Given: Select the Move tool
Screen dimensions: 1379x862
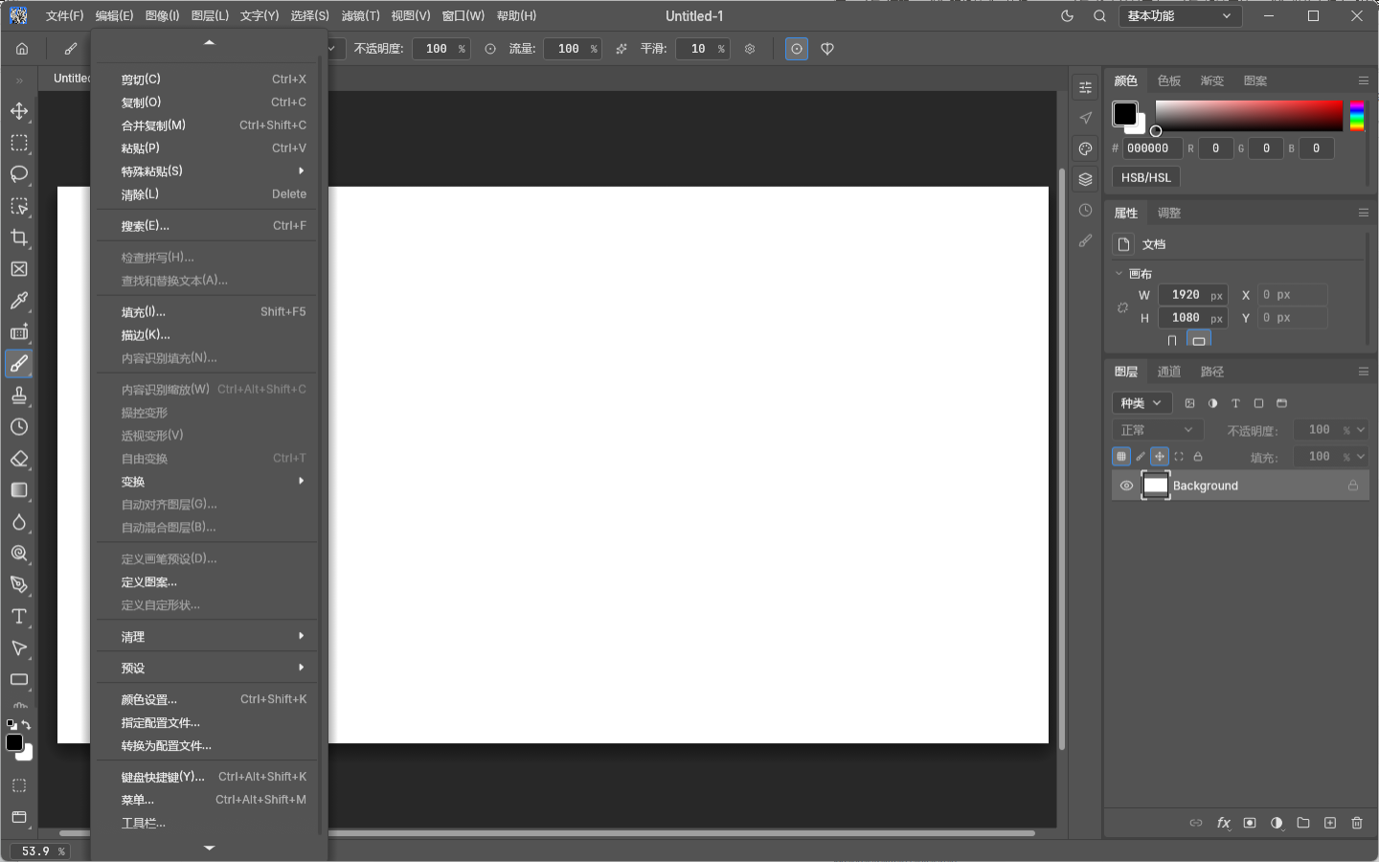Looking at the screenshot, I should [19, 111].
